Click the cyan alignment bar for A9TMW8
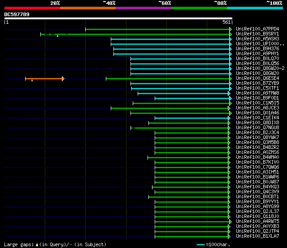 [x=183, y=94]
